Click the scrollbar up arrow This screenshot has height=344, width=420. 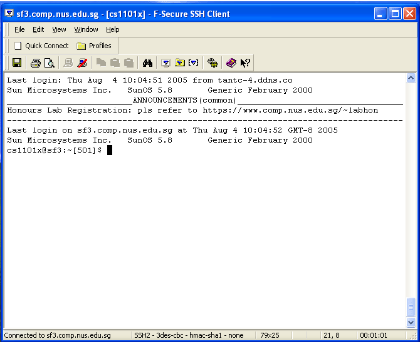(x=411, y=78)
